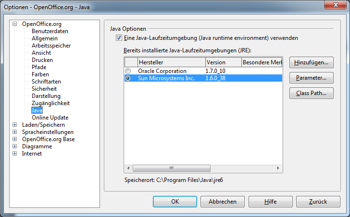Open the Farben settings page

pyautogui.click(x=40, y=74)
